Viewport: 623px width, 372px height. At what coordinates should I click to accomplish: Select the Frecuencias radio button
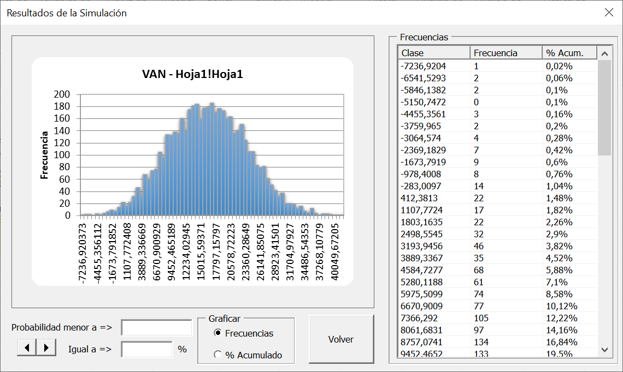coord(218,333)
